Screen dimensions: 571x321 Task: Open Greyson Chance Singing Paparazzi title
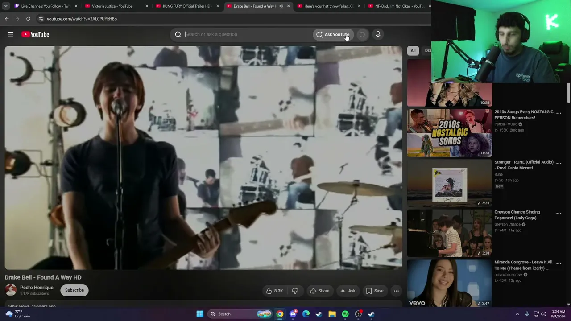click(517, 215)
